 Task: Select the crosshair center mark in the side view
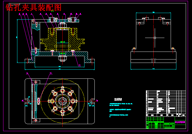(x=155, y=38)
